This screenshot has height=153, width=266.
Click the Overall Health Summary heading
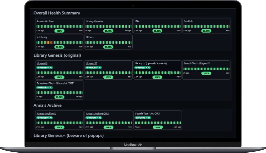(57, 13)
